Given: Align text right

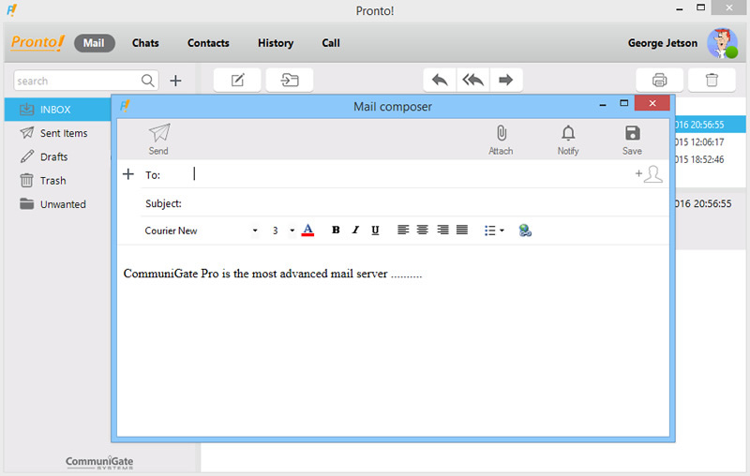Looking at the screenshot, I should pyautogui.click(x=442, y=231).
